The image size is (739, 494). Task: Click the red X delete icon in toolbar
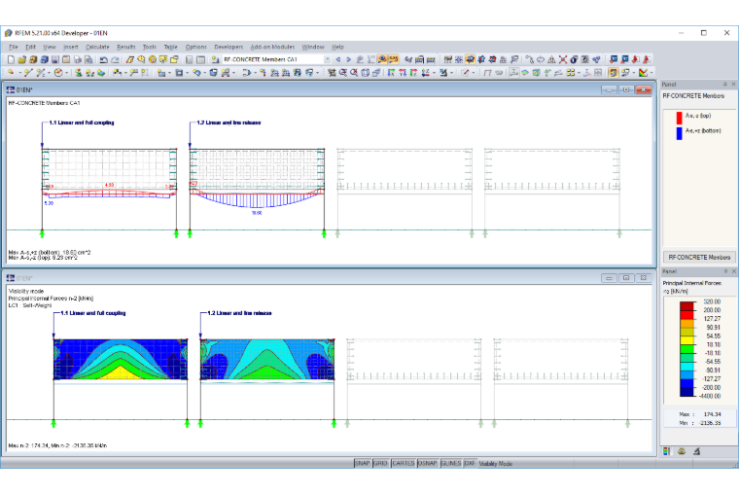tap(563, 59)
